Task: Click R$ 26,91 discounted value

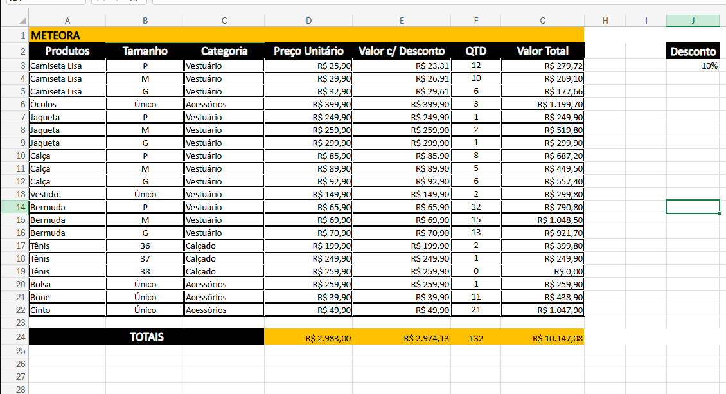Action: tap(402, 78)
